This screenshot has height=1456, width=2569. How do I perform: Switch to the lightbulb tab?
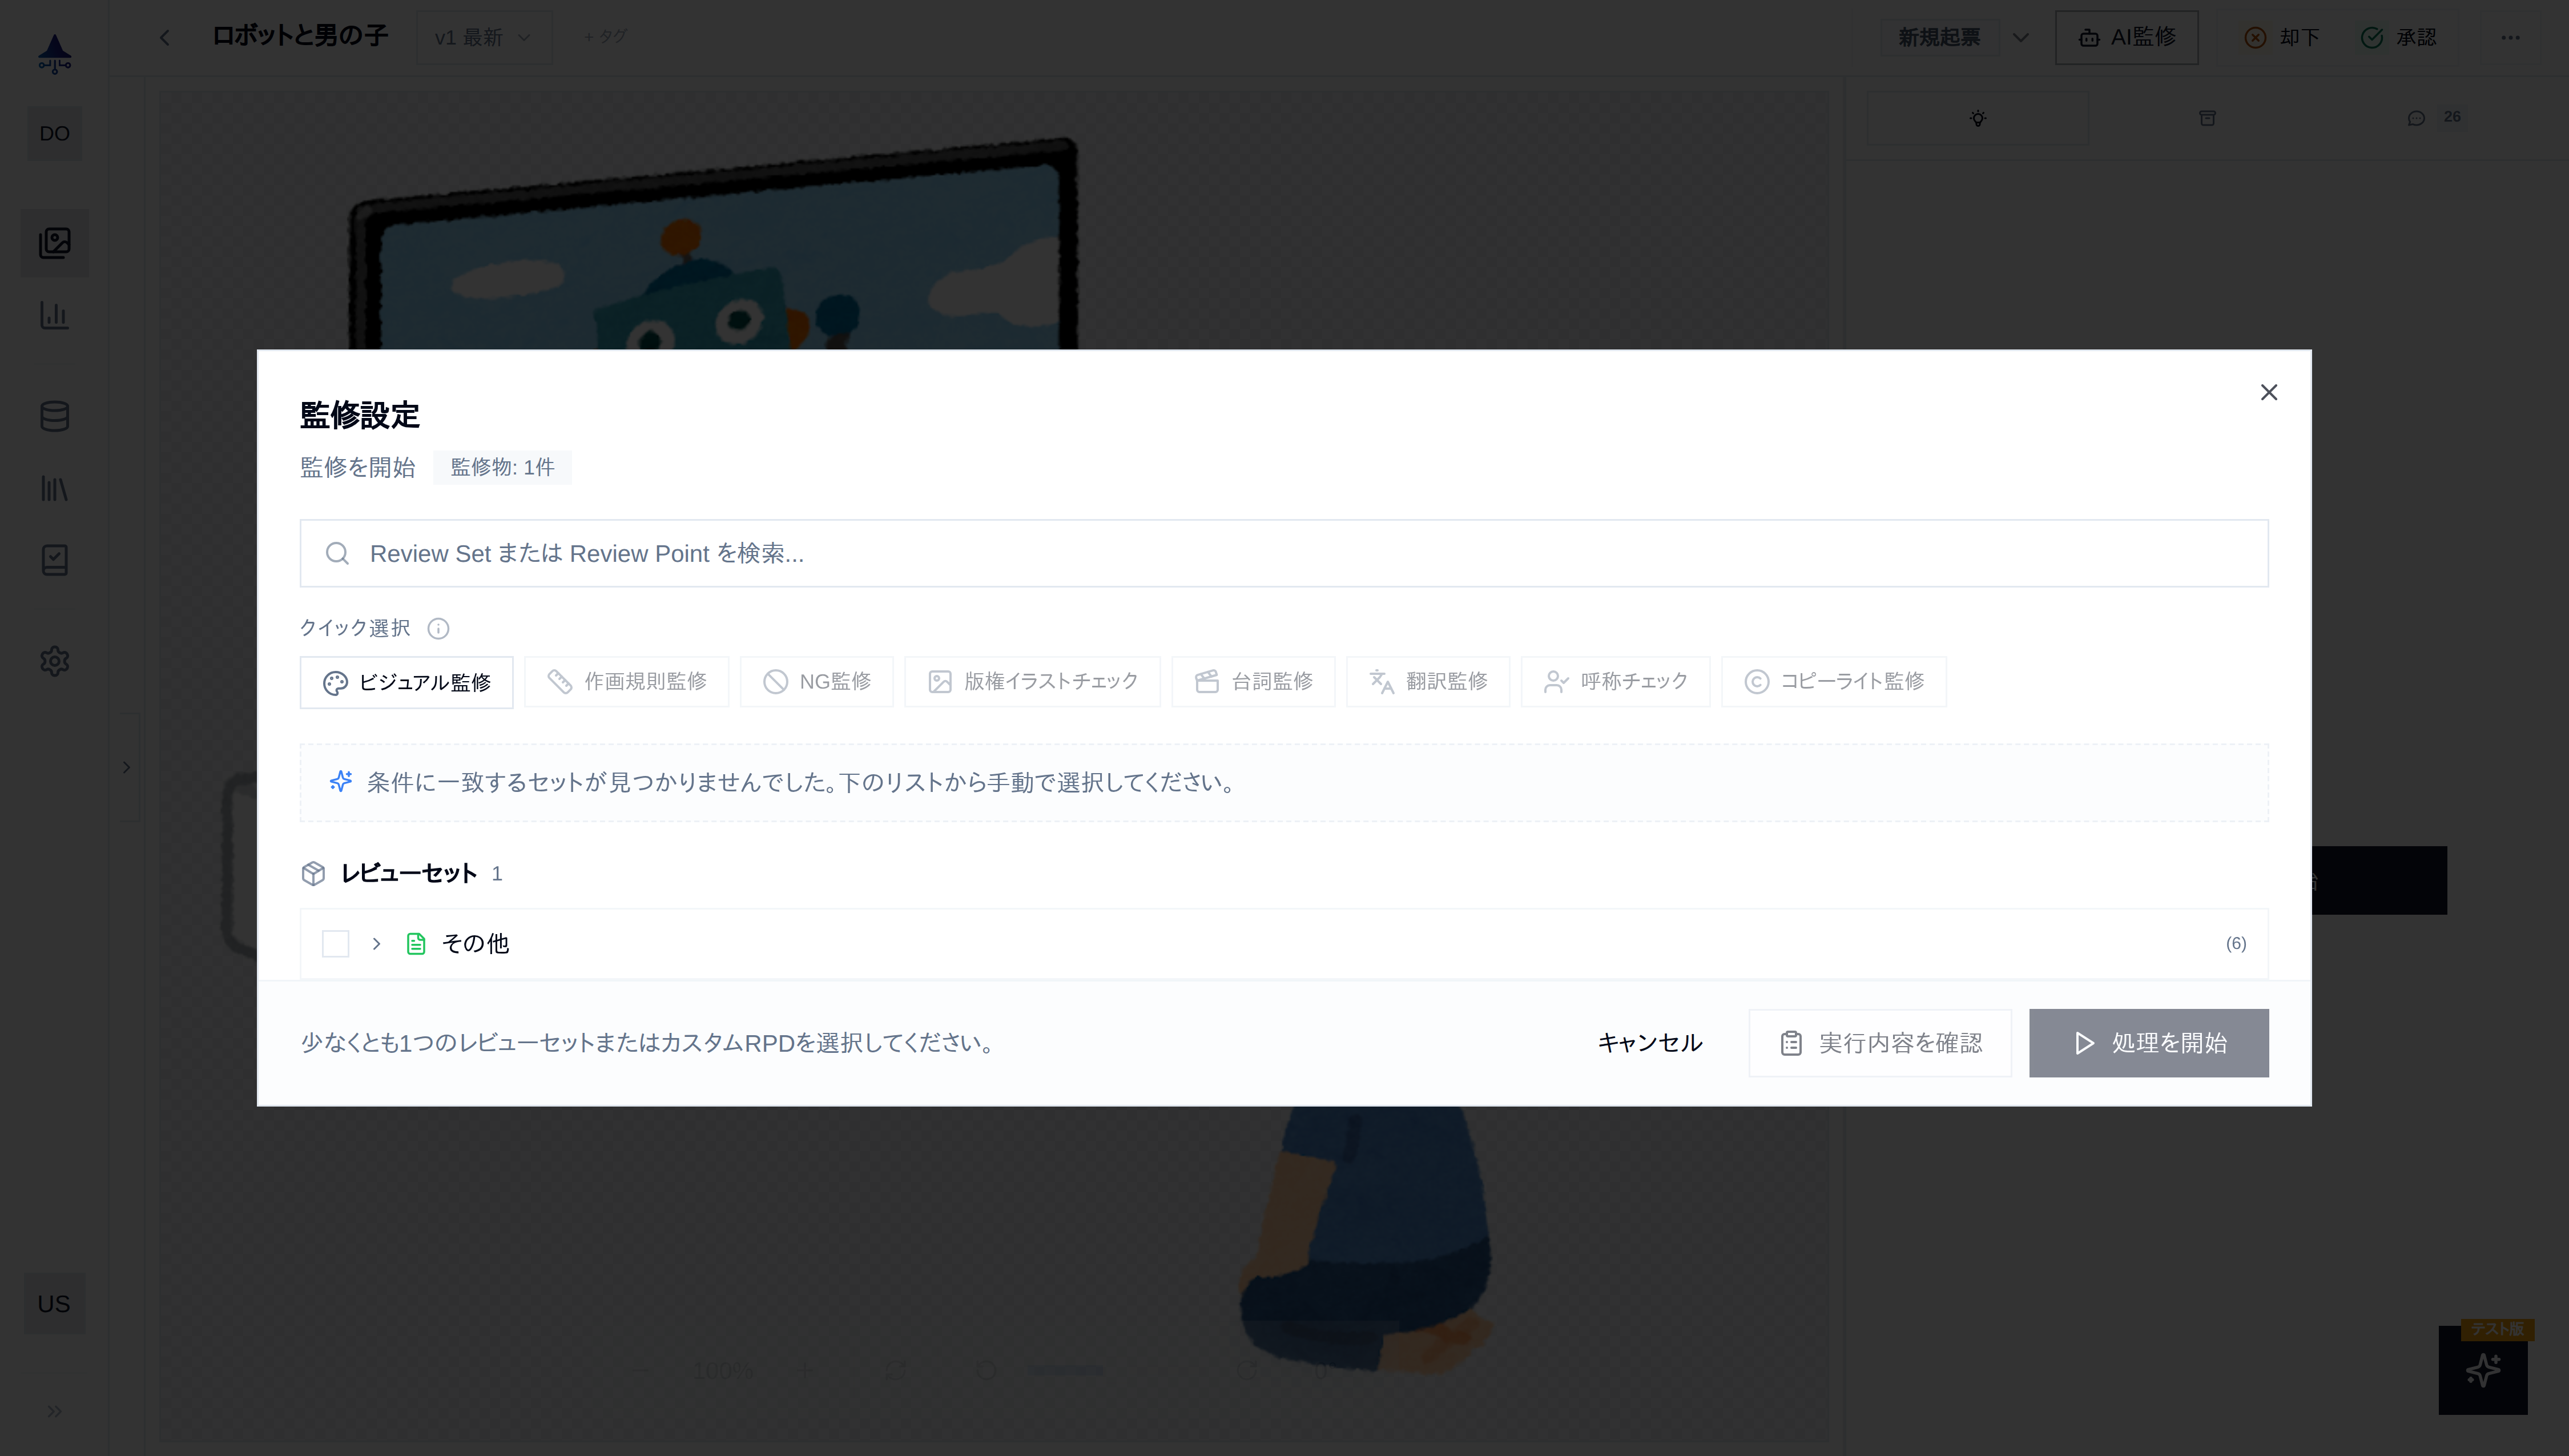(x=1977, y=118)
